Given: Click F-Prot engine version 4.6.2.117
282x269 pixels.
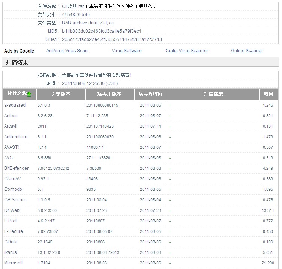Looking at the screenshot, I should pos(46,221).
